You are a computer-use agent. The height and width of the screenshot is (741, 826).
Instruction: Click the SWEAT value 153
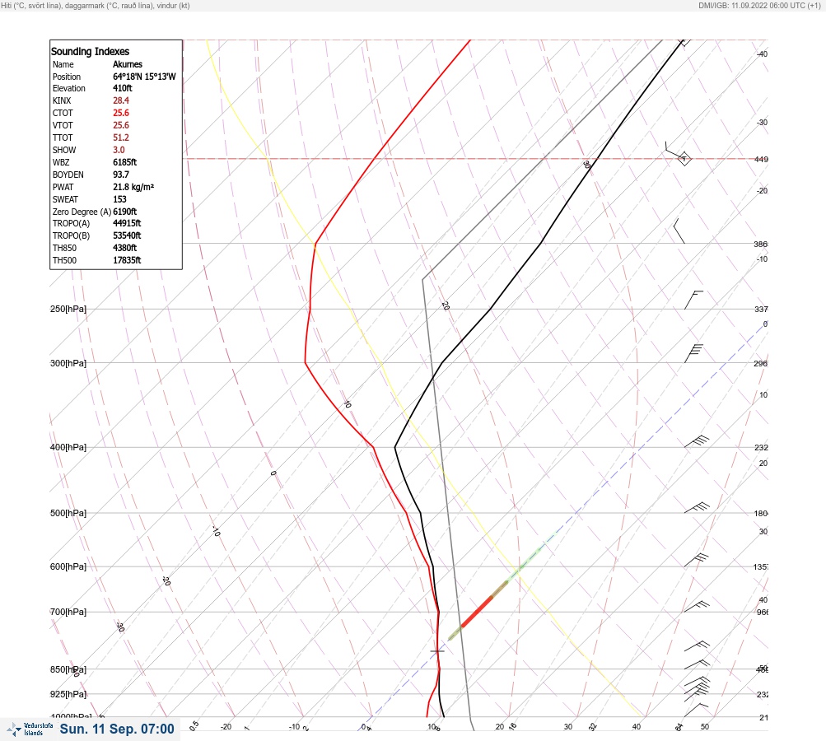119,199
